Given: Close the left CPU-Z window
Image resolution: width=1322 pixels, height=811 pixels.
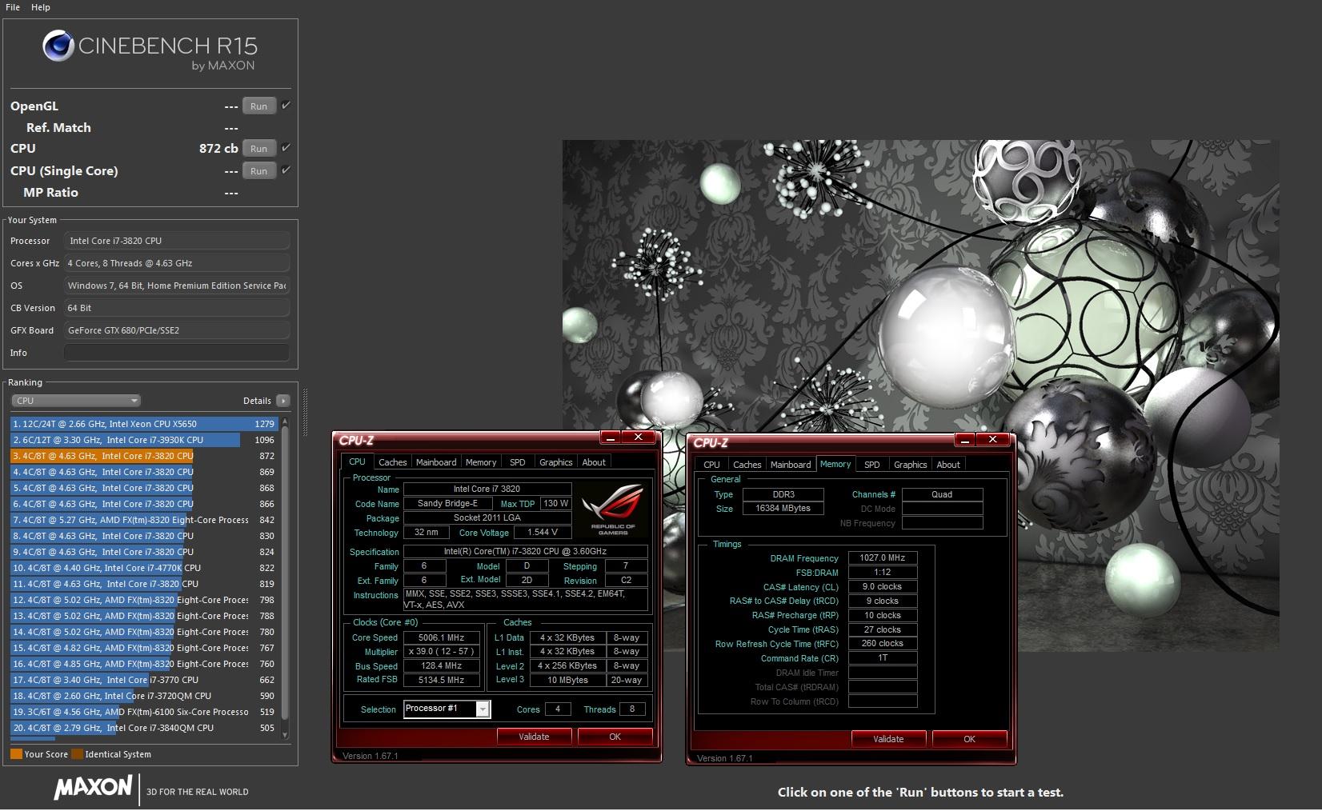Looking at the screenshot, I should 638,437.
